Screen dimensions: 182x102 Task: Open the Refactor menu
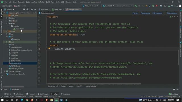click(x=41, y=2)
